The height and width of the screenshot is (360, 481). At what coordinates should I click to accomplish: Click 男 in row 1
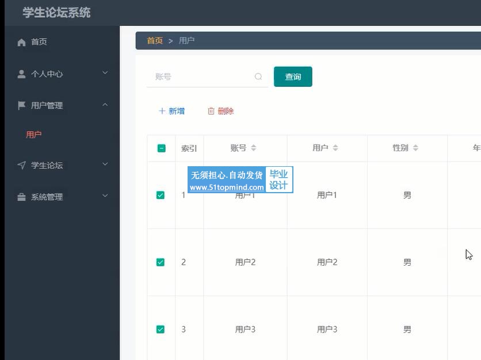[x=407, y=195]
